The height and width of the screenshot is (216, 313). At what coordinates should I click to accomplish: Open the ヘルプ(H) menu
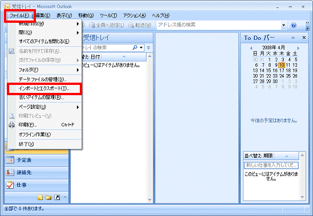tap(161, 15)
